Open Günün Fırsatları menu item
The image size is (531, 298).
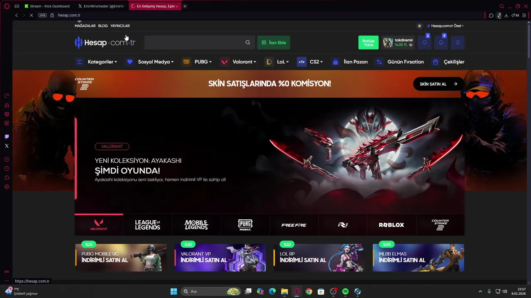tap(399, 62)
